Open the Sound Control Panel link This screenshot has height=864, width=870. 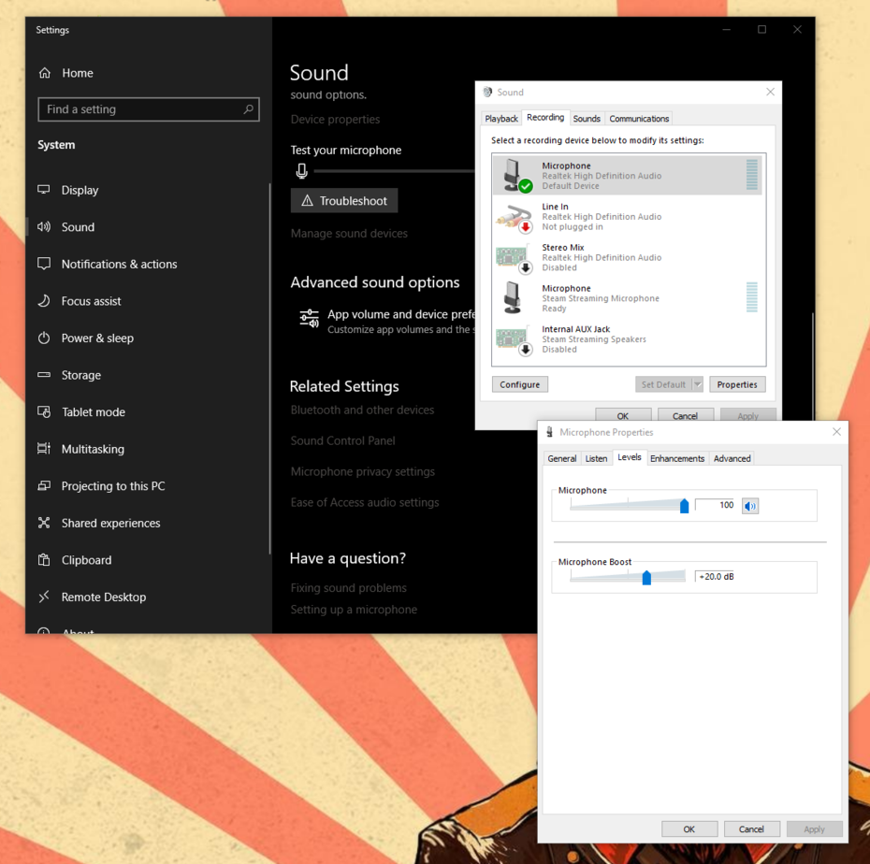coord(343,440)
